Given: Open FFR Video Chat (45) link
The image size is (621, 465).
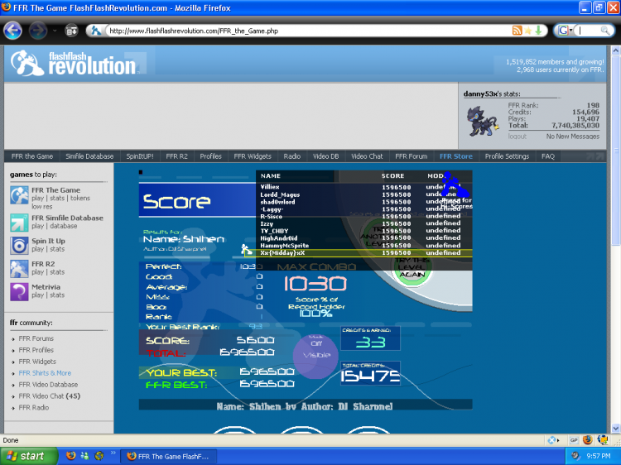Looking at the screenshot, I should coord(50,395).
